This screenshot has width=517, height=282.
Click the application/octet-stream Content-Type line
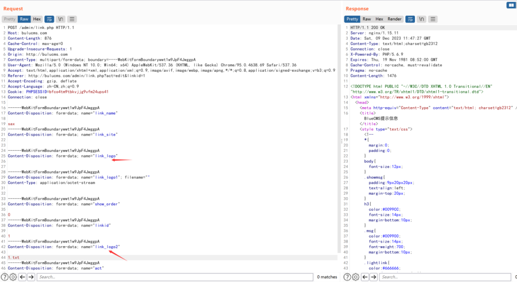tap(51, 183)
